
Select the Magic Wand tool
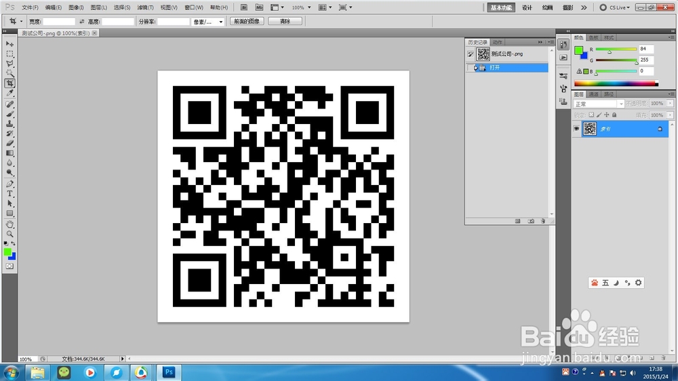coord(9,73)
